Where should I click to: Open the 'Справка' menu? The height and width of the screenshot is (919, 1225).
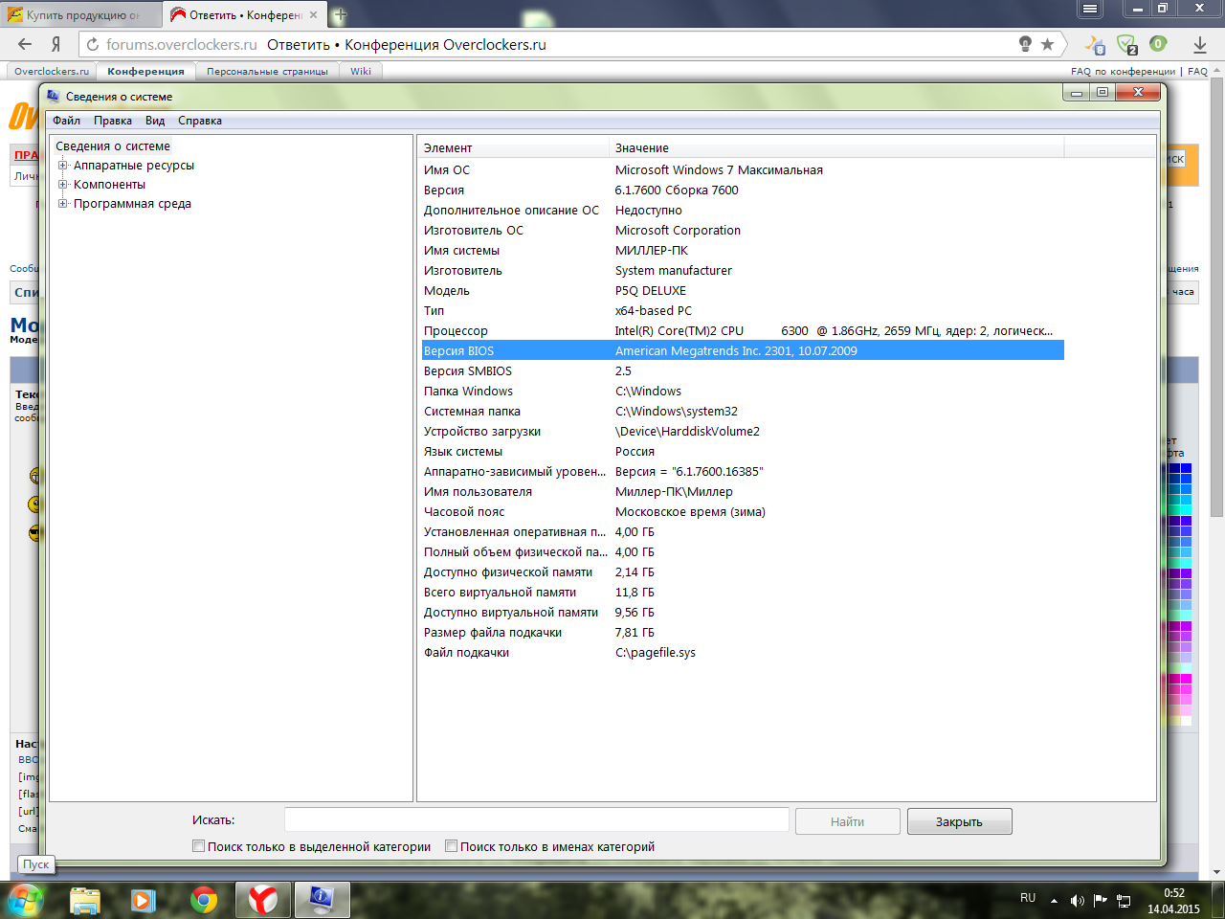coord(200,121)
